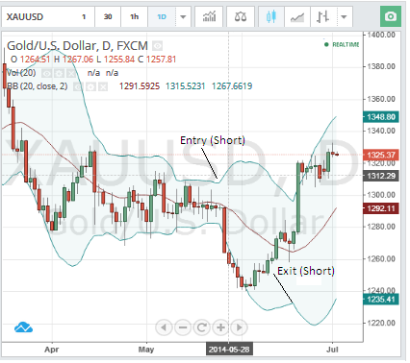
Task: Click the compare scales icon
Action: [x=241, y=16]
